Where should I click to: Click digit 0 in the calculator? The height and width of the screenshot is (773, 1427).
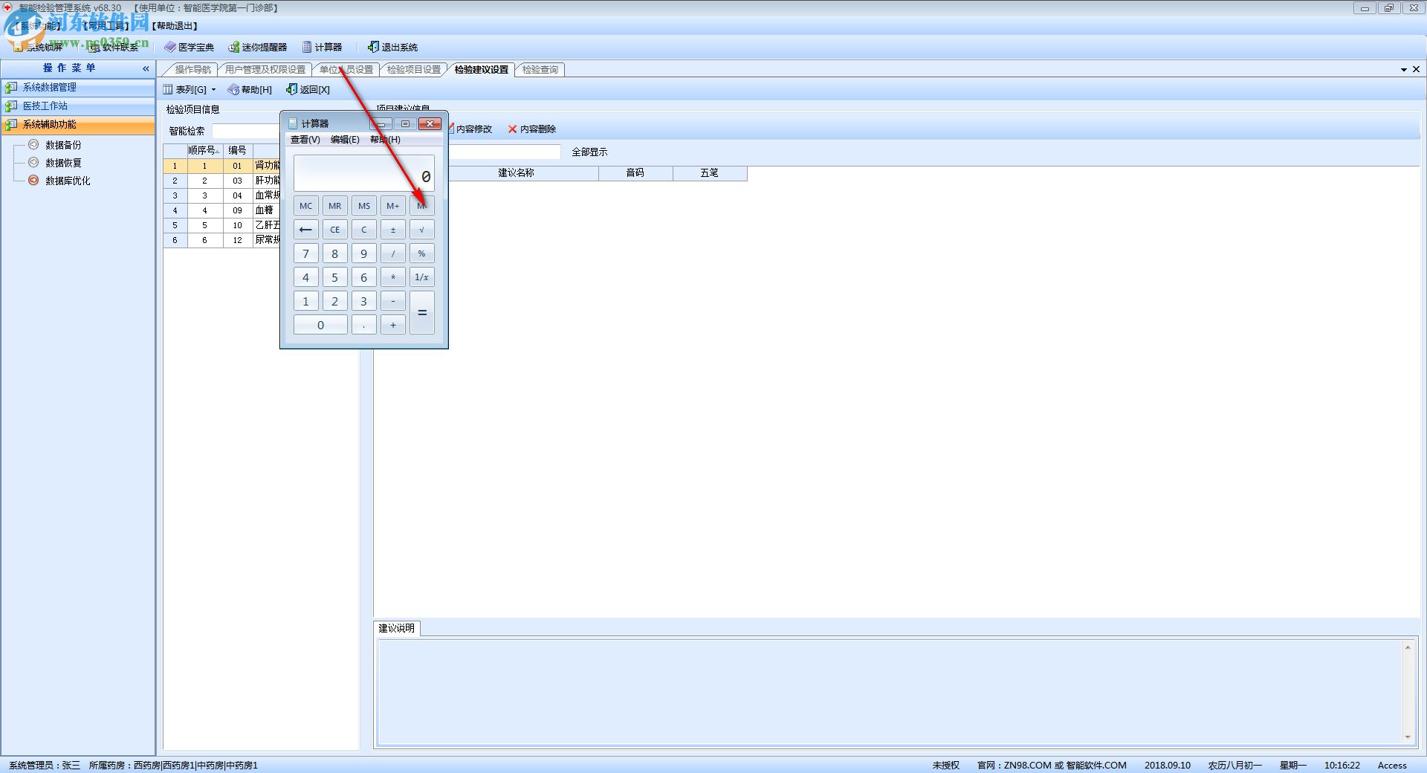point(320,325)
